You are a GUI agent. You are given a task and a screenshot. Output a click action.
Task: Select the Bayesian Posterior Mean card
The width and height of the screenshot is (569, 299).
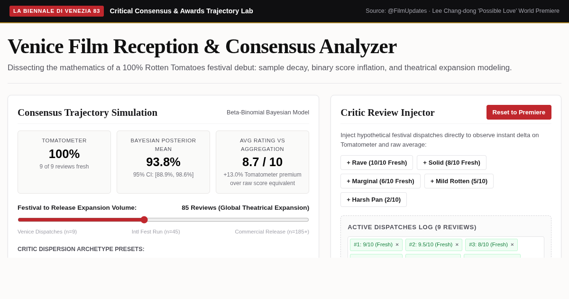pos(163,162)
